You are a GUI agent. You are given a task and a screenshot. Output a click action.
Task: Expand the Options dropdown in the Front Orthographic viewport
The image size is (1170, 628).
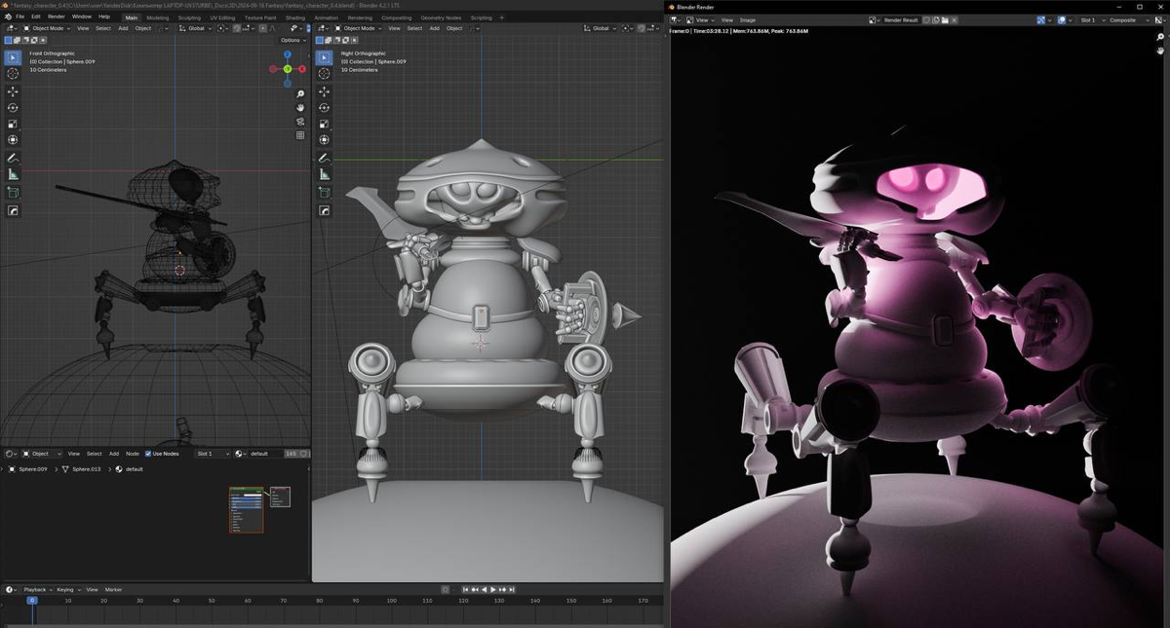292,40
